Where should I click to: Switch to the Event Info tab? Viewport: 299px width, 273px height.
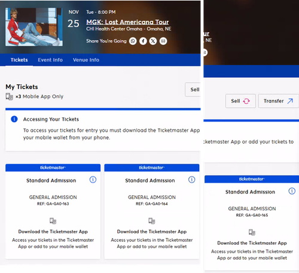(50, 60)
